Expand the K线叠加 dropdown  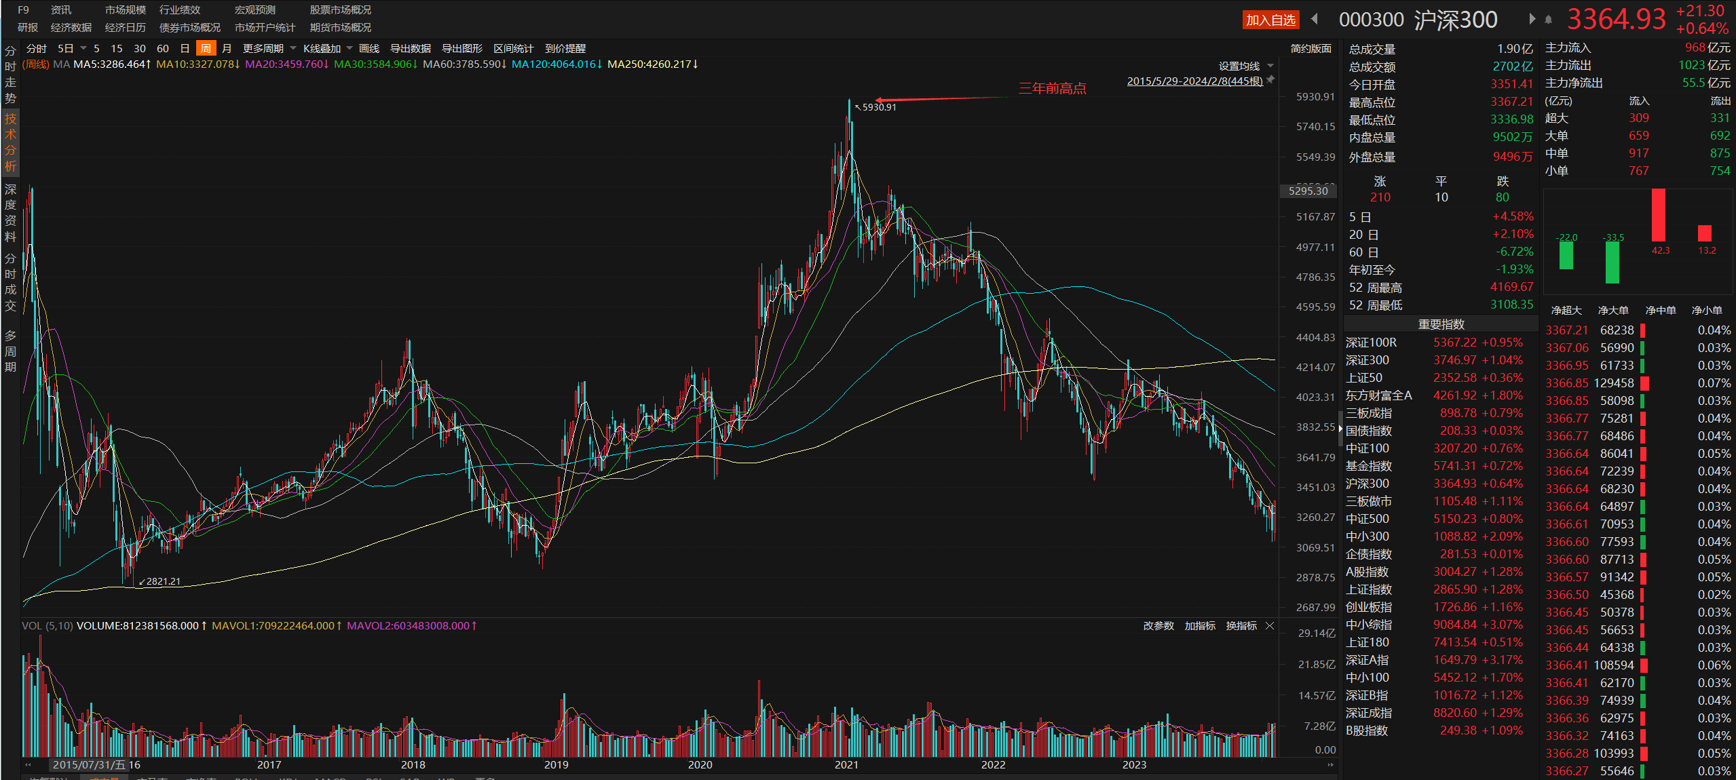coord(328,48)
